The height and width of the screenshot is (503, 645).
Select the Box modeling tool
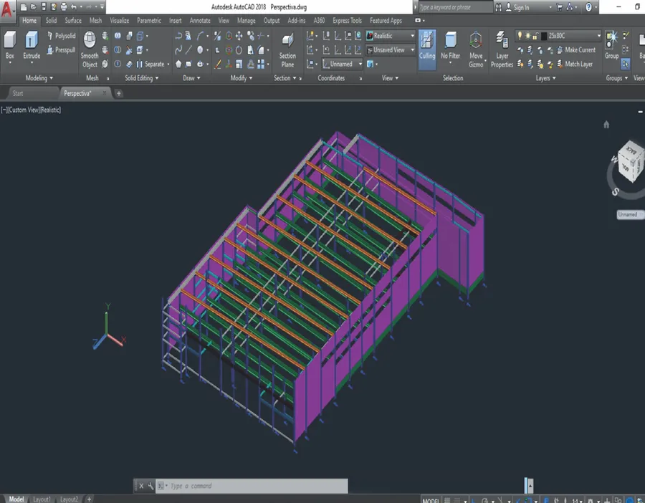point(10,45)
